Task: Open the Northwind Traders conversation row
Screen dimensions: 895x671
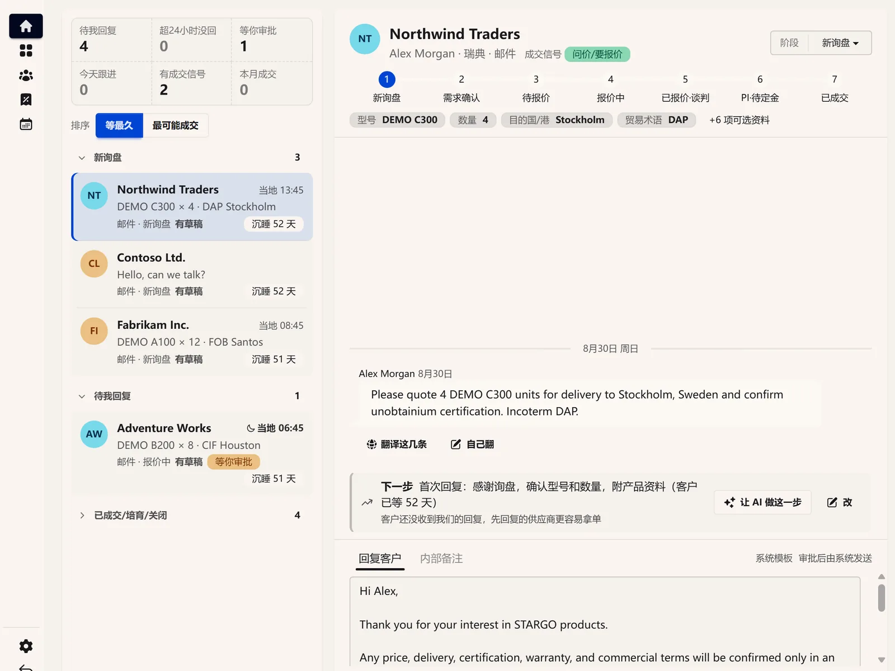Action: point(192,207)
